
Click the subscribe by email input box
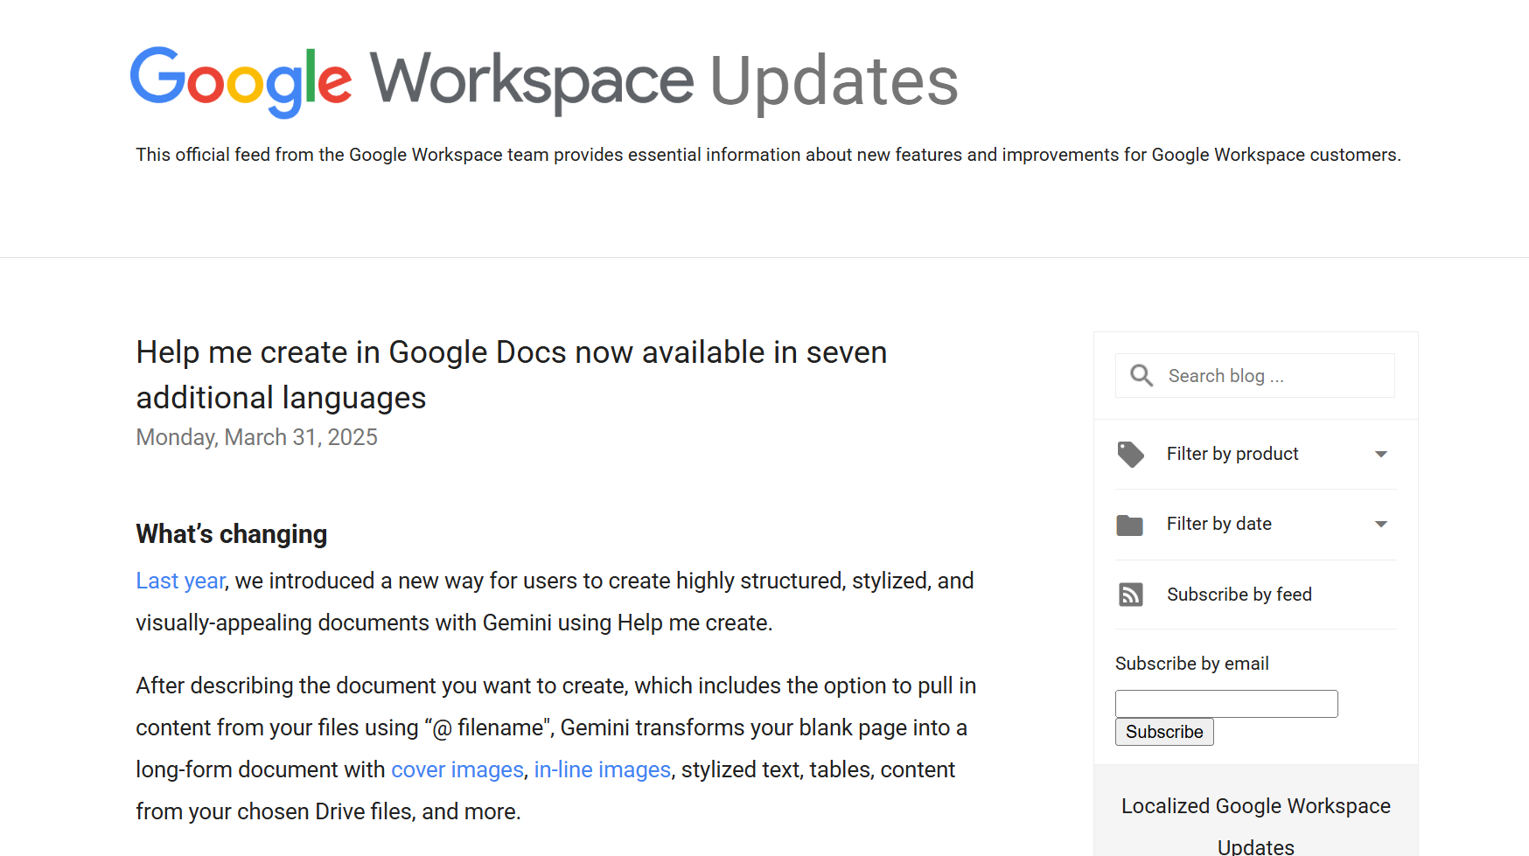[x=1225, y=703]
